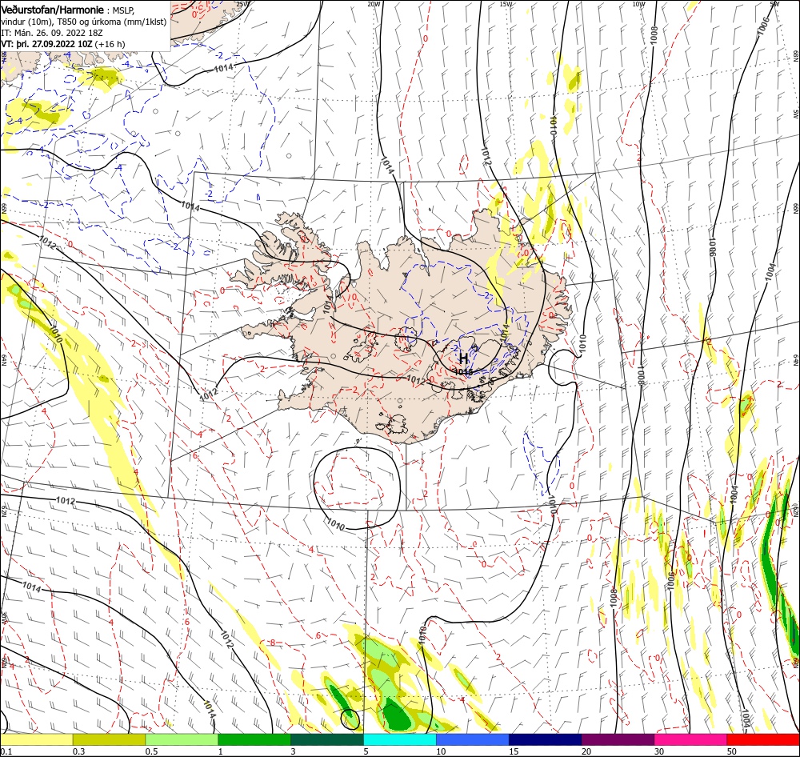800x757 pixels.
Task: Click the 'Veðurstofan/Harmonie' title text
Action: (x=53, y=10)
